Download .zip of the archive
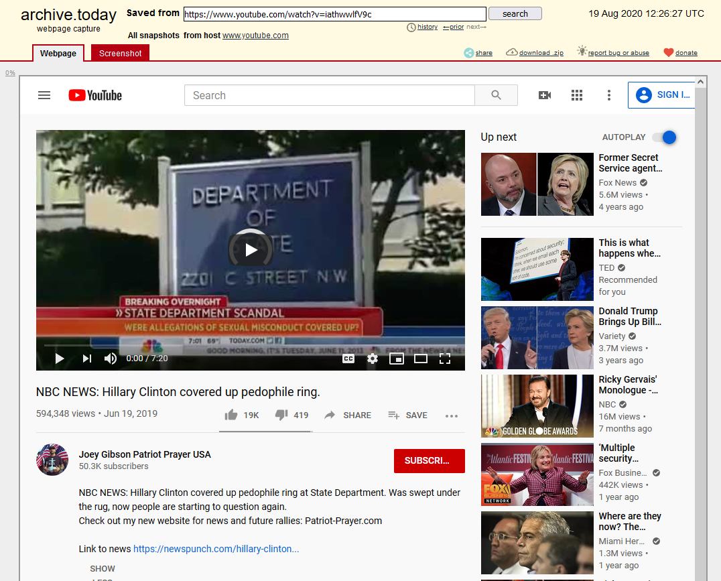Screen dimensions: 721x581 (x=541, y=53)
